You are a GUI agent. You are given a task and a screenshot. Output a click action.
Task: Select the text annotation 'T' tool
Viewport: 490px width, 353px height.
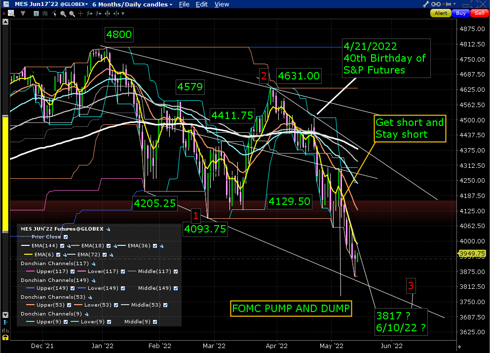[x=36, y=13]
